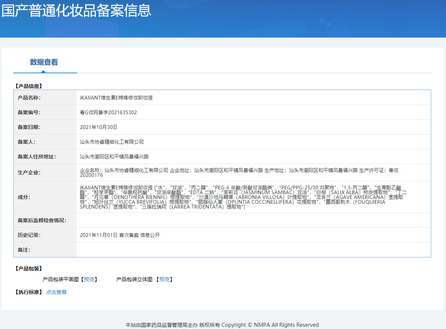
Task: Open the 数据查看 tab
Action: pyautogui.click(x=44, y=62)
